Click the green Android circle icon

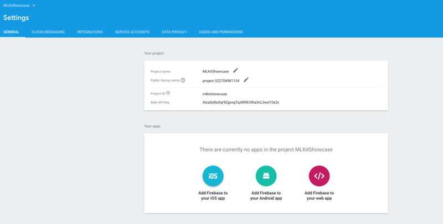[x=266, y=176]
